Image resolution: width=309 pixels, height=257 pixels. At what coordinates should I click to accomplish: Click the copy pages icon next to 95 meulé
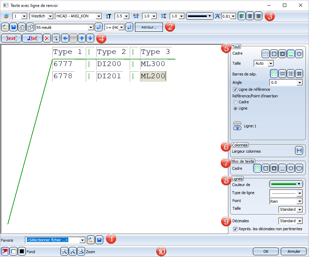30,27
